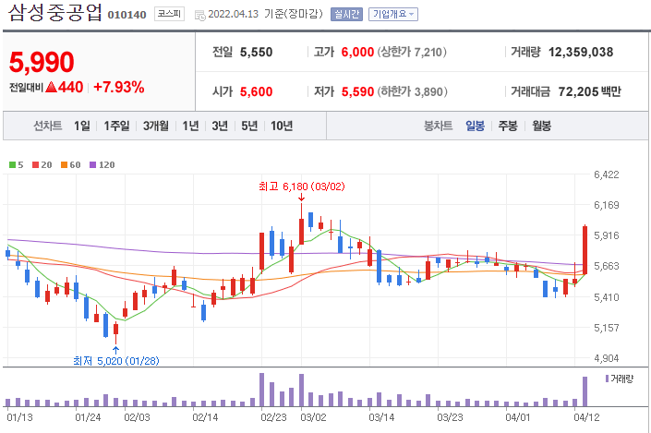Switch to 주봉 candlestick chart
The image size is (651, 433).
(x=508, y=126)
